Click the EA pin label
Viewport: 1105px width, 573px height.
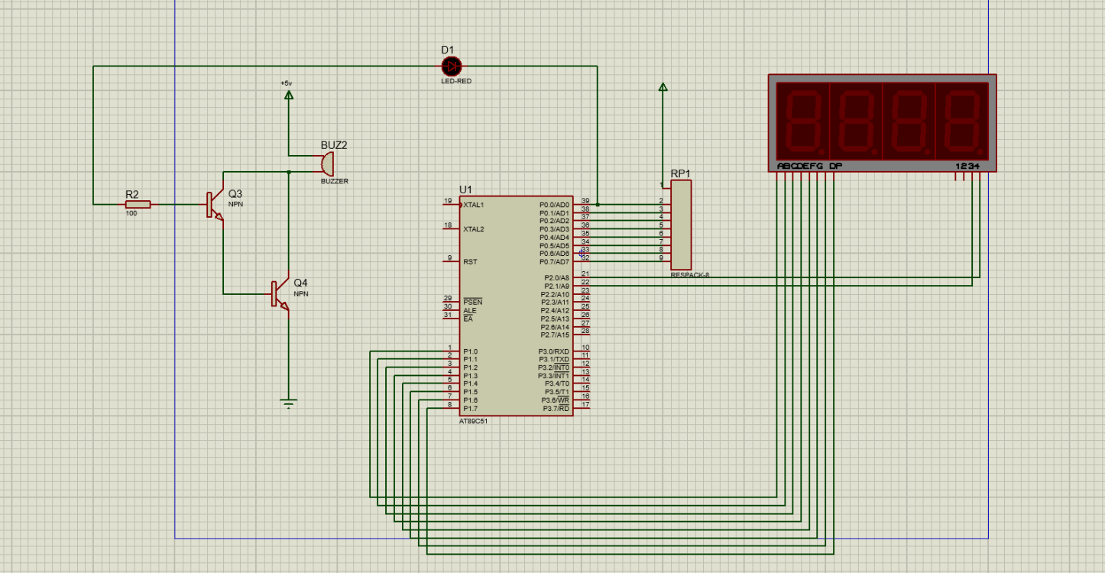(468, 319)
